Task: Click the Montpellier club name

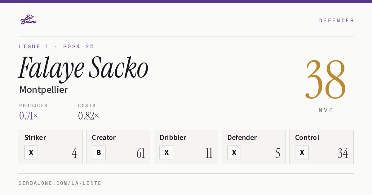Action: tap(43, 90)
